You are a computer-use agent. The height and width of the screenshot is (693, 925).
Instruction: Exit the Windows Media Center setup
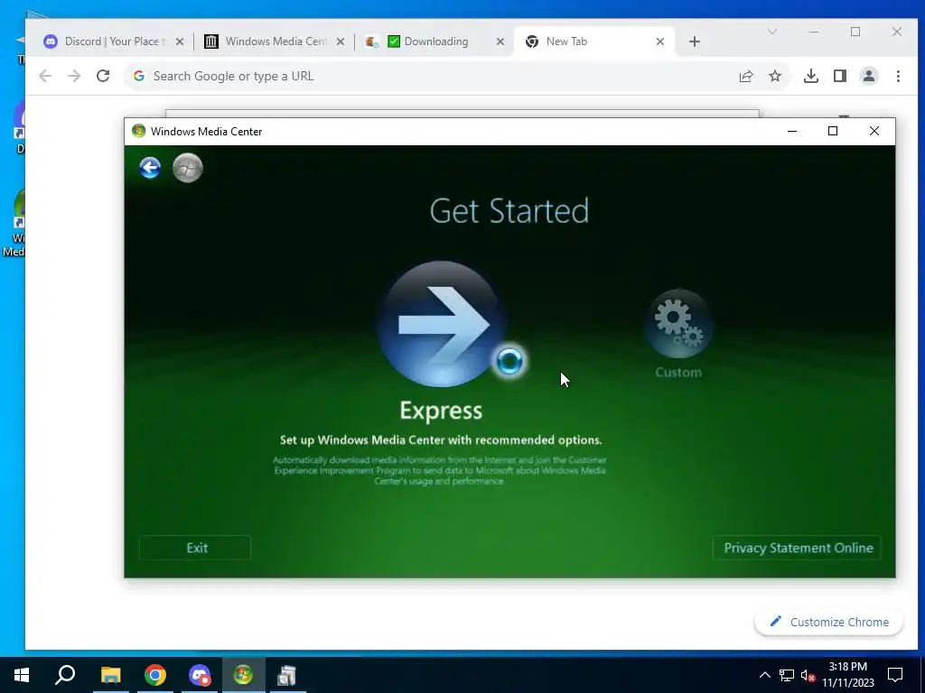point(195,548)
